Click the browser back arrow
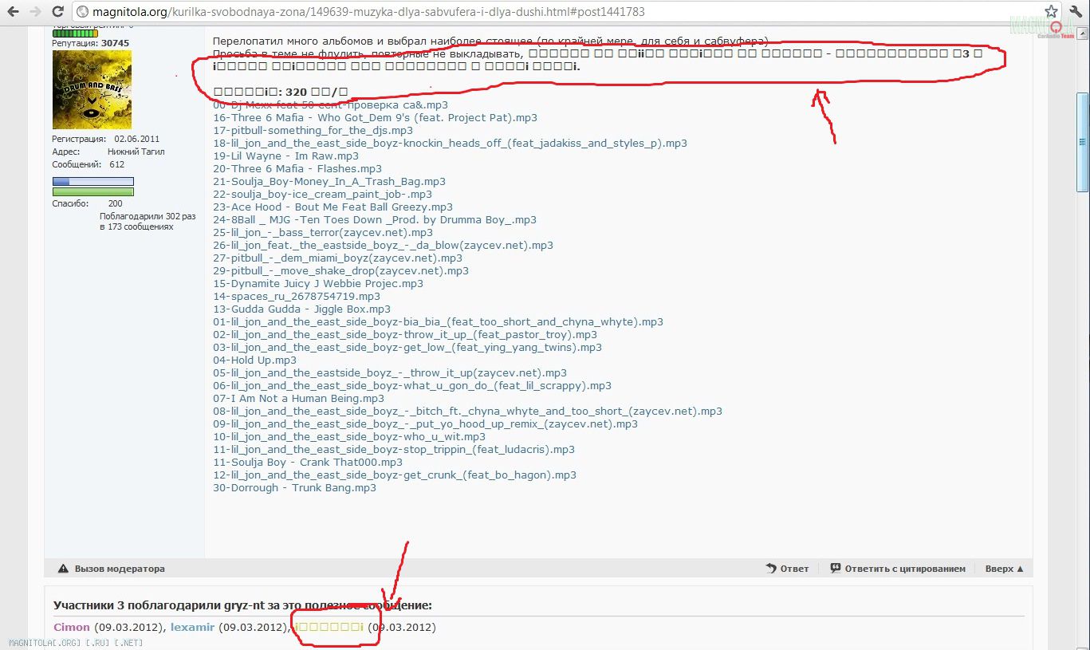The width and height of the screenshot is (1090, 650). (13, 12)
